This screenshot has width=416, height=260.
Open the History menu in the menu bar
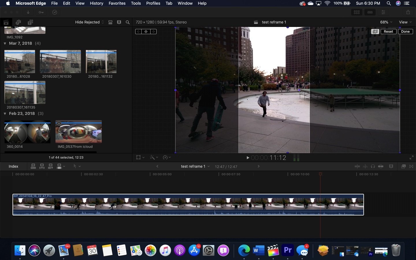tap(96, 3)
